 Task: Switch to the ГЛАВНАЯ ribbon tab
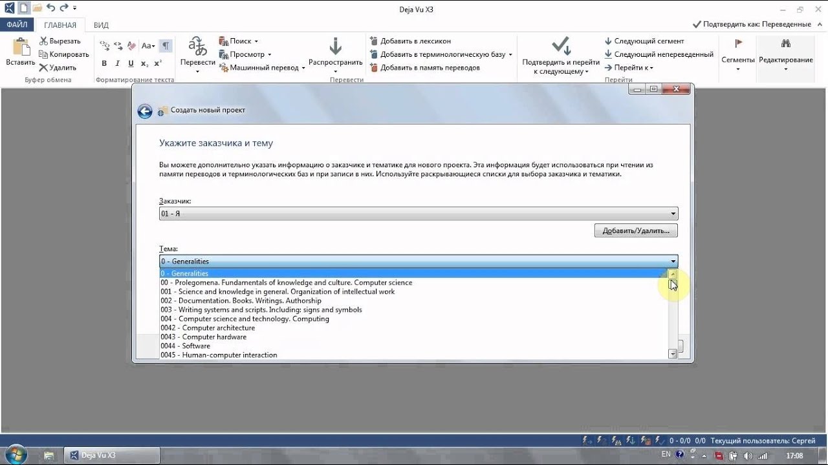[x=60, y=25]
